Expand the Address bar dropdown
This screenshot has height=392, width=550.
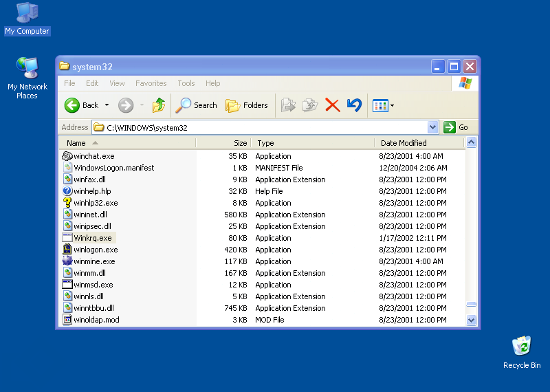point(433,127)
